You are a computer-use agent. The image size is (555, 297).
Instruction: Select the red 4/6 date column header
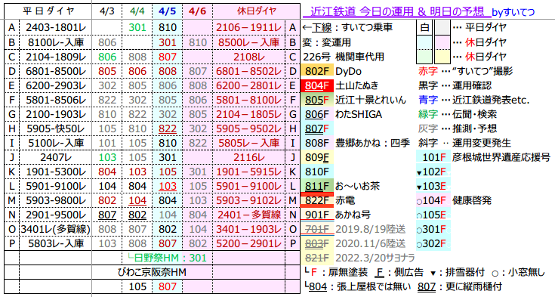click(198, 11)
